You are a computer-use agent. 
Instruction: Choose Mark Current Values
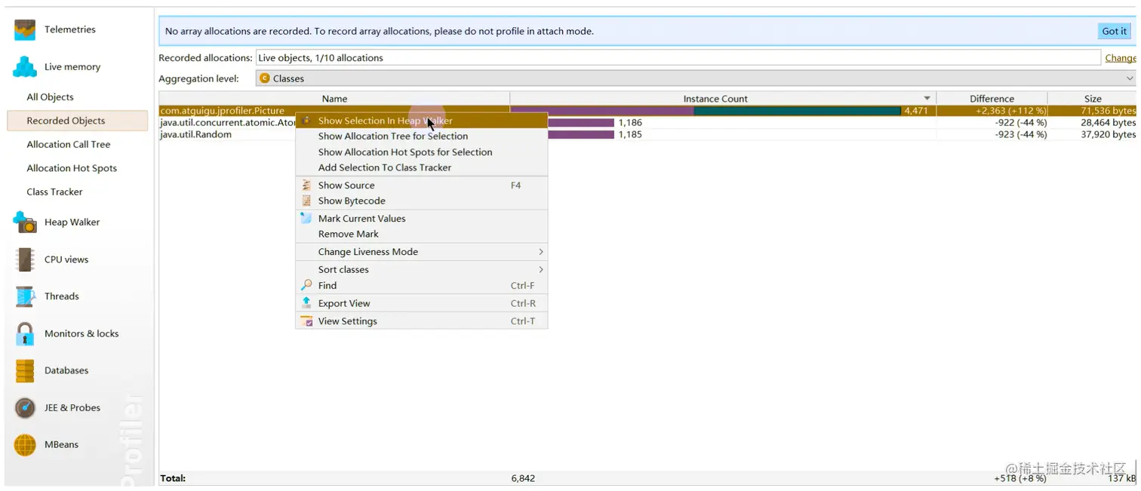click(x=422, y=219)
